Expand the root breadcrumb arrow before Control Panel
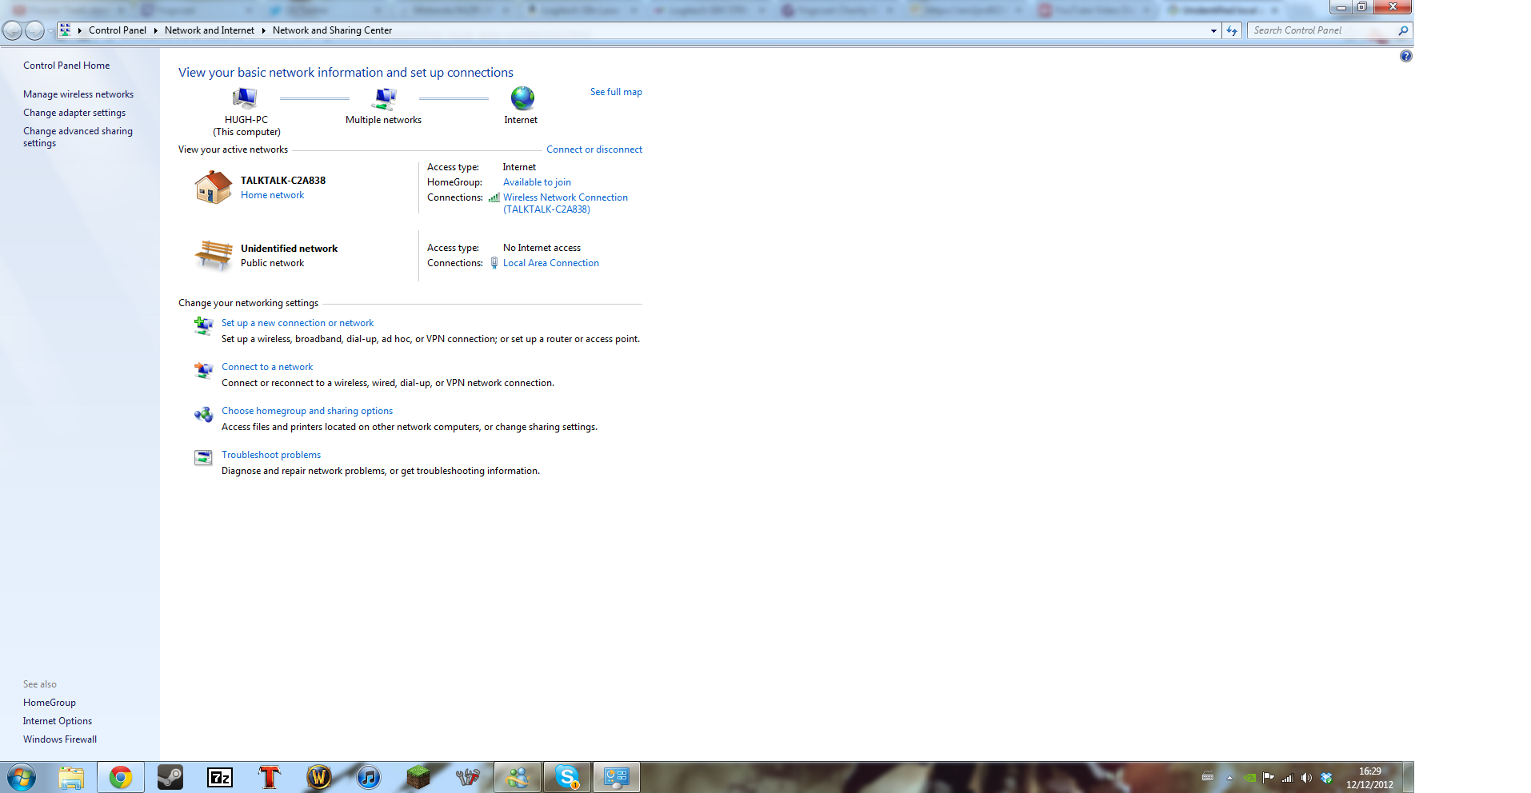 click(x=80, y=30)
